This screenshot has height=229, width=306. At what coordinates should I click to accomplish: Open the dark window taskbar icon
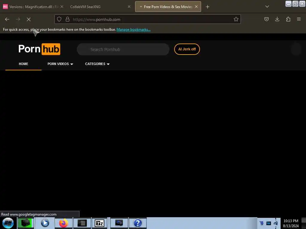pyautogui.click(x=119, y=223)
